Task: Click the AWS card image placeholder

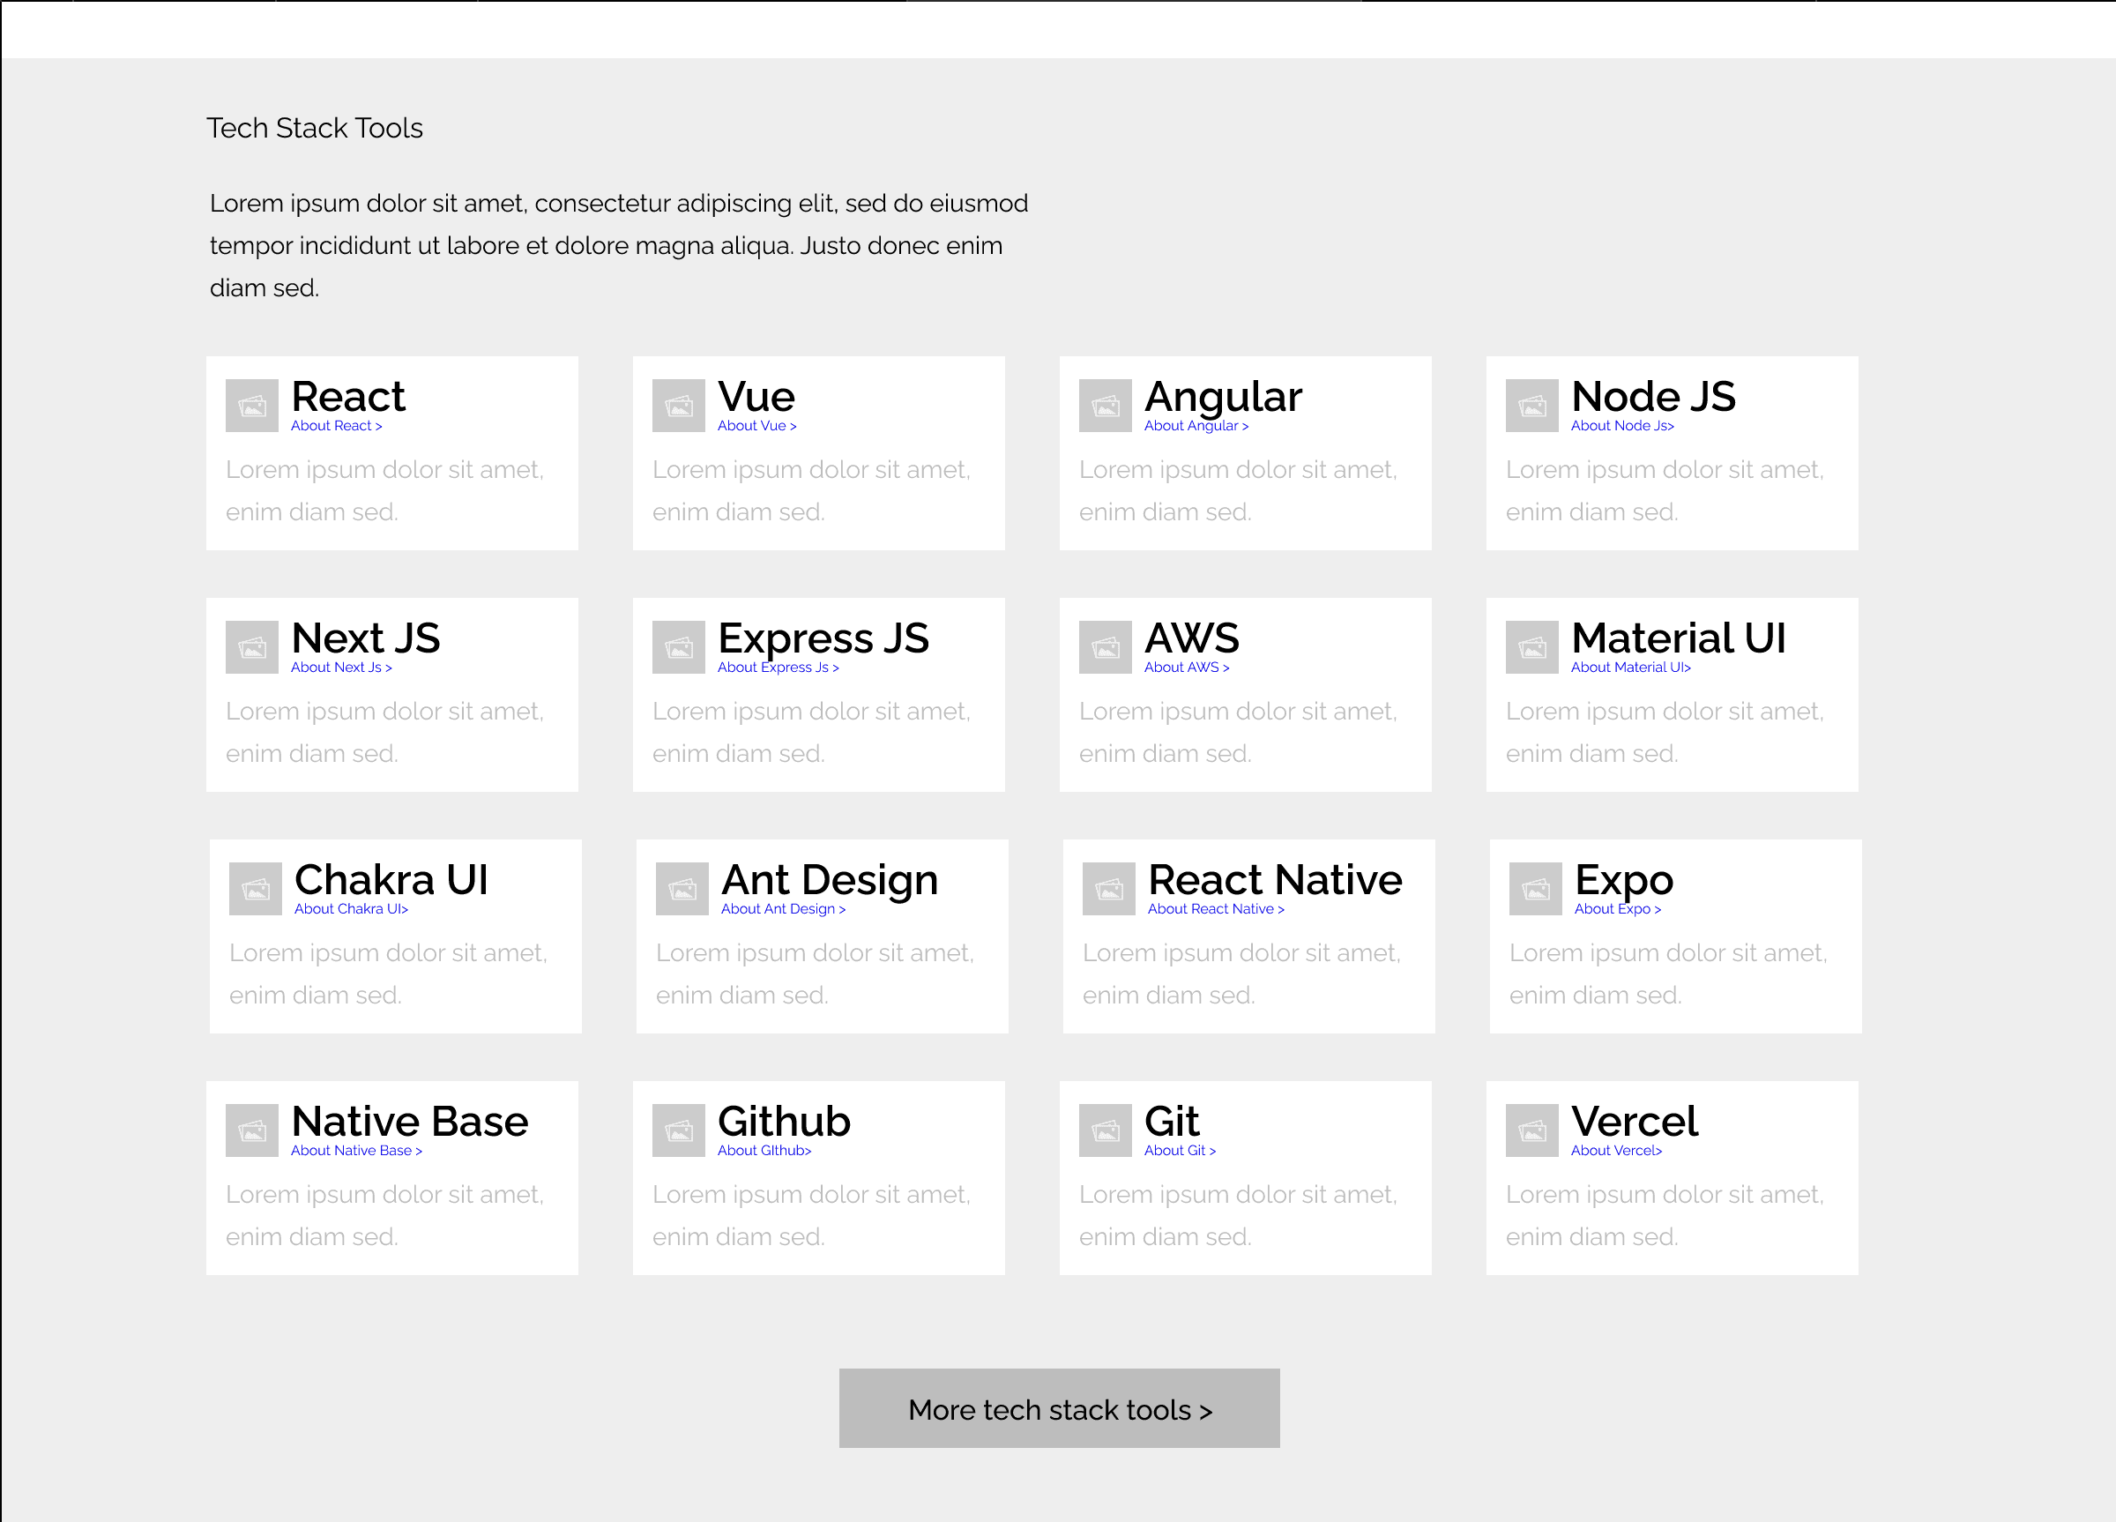Action: click(1105, 646)
